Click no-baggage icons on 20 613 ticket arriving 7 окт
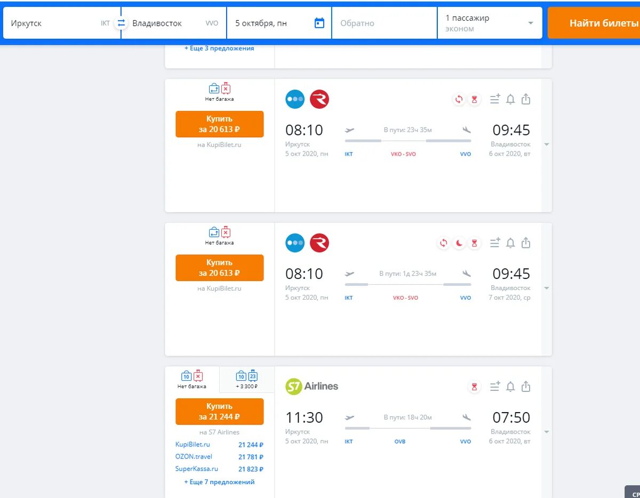Image resolution: width=640 pixels, height=498 pixels. (x=220, y=232)
